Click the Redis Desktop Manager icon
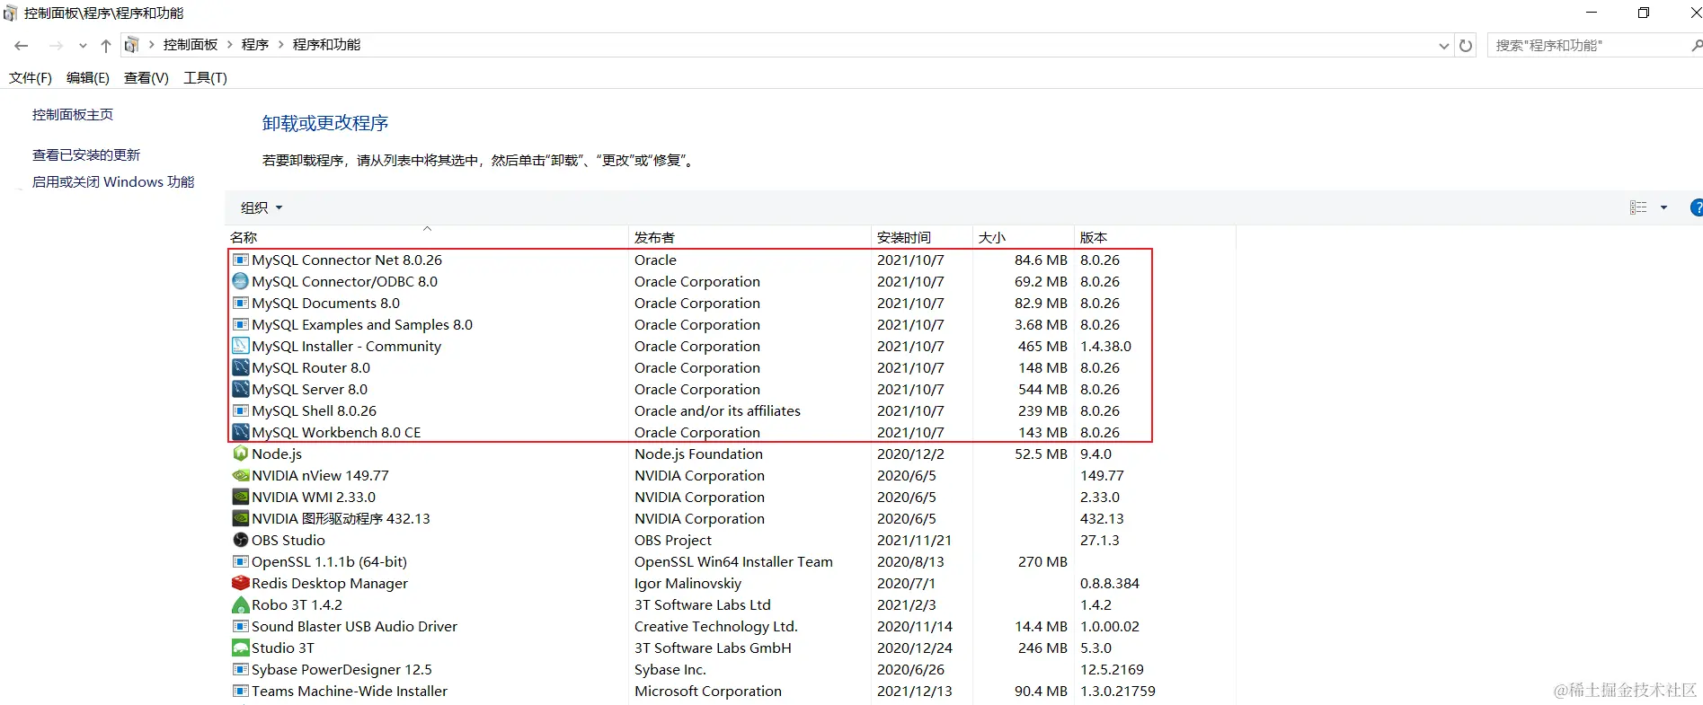 click(x=241, y=583)
